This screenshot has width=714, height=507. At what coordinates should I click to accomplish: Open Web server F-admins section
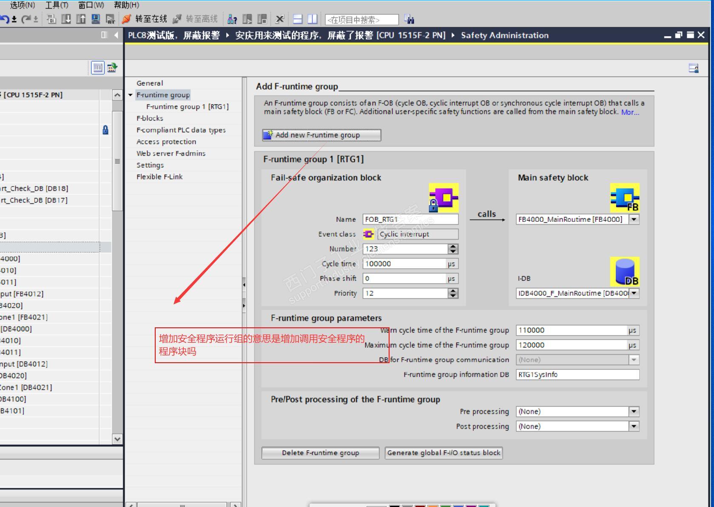pyautogui.click(x=171, y=153)
